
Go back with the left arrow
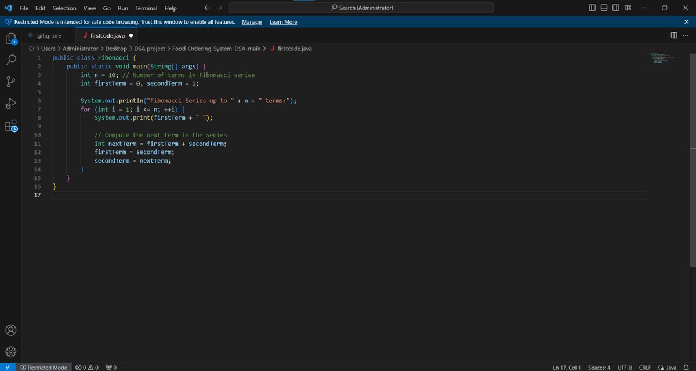click(x=208, y=8)
